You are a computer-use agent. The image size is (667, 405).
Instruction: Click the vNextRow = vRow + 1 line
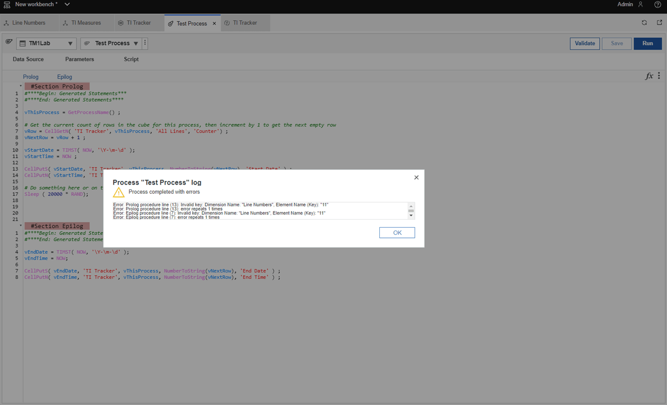(x=54, y=137)
